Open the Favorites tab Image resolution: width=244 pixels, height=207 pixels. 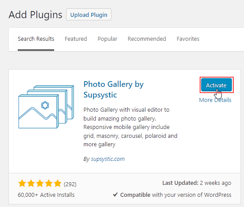[188, 39]
